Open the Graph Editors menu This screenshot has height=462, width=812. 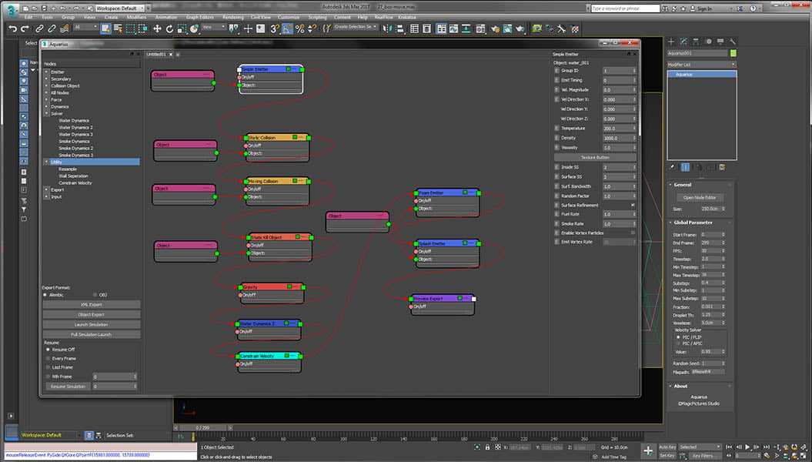pyautogui.click(x=199, y=17)
